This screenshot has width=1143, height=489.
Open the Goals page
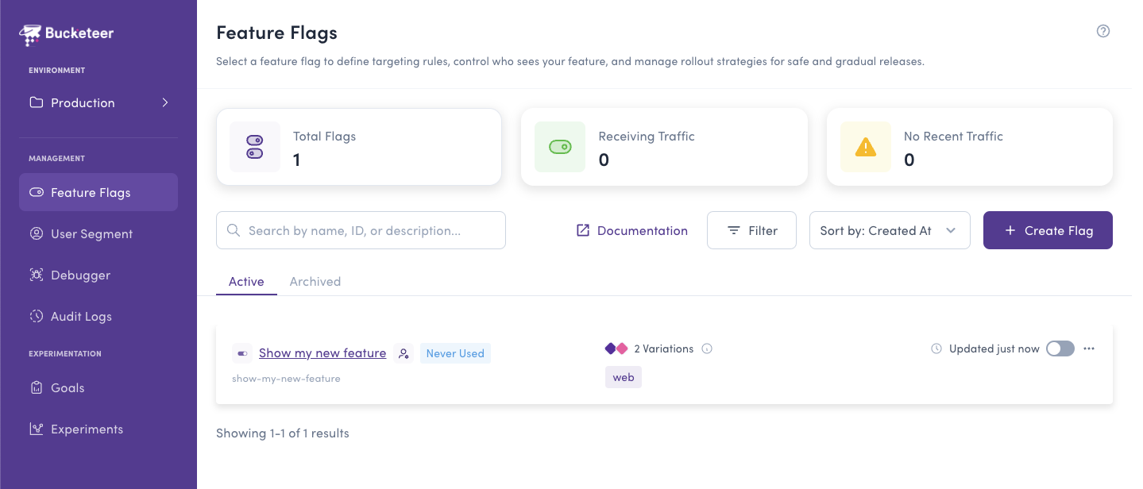[98, 387]
